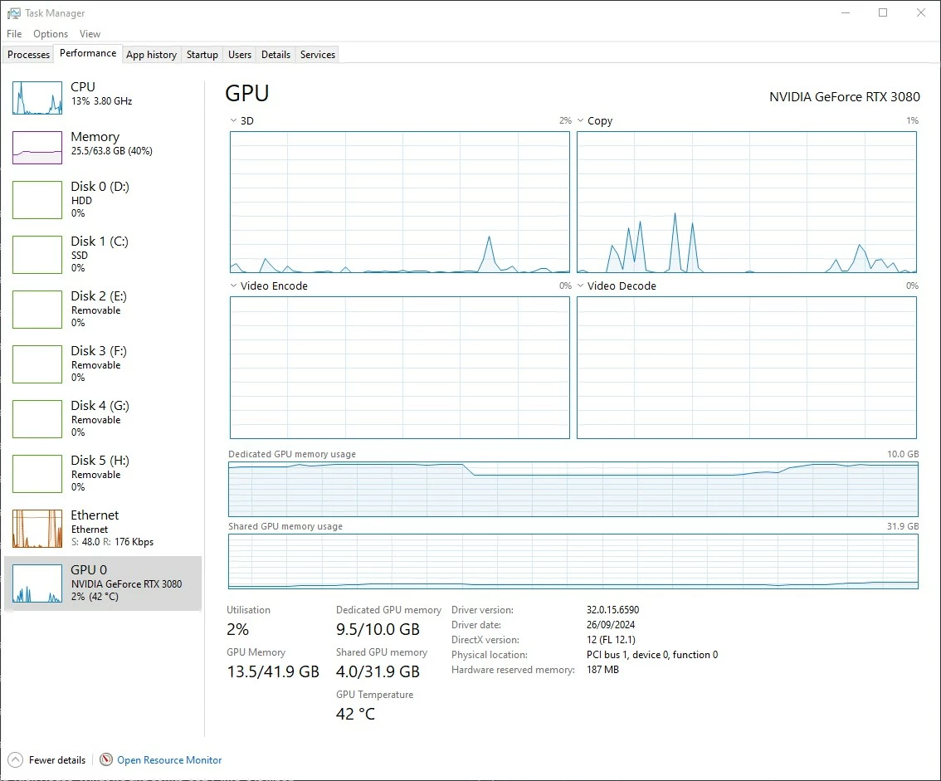Click the 187 MB hardware reserved value
The height and width of the screenshot is (781, 941).
tap(602, 670)
